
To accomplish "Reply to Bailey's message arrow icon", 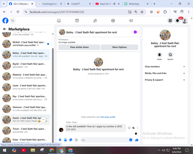I will [x=134, y=128].
